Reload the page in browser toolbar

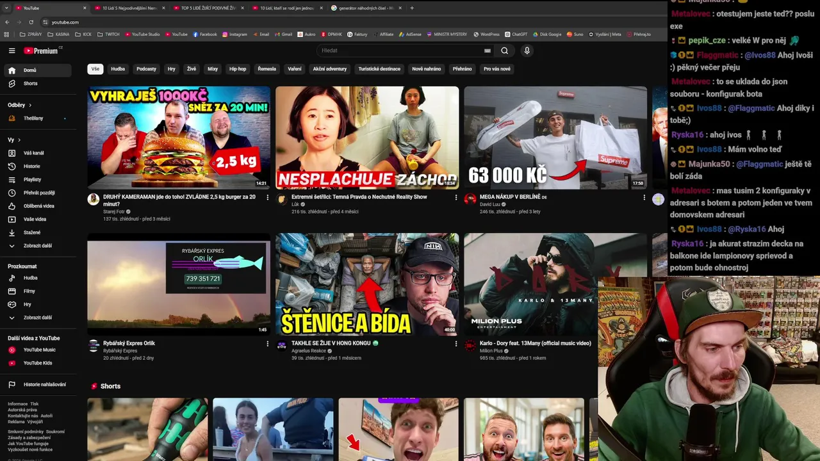point(31,22)
